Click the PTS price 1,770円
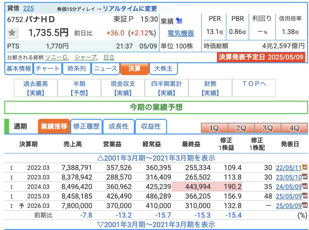The width and height of the screenshot is (309, 230). [57, 46]
